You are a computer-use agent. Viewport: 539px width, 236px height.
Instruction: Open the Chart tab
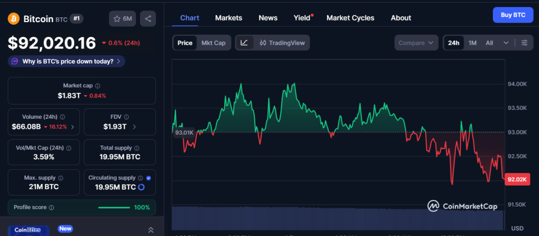click(x=189, y=18)
